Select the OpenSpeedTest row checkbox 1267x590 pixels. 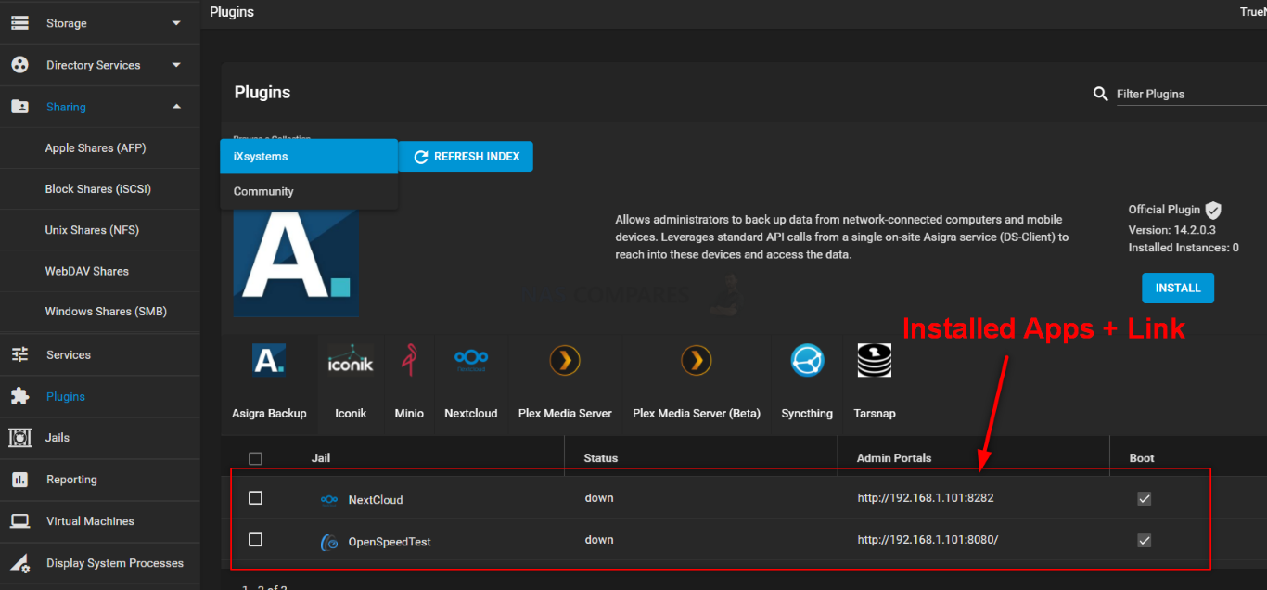(x=256, y=540)
